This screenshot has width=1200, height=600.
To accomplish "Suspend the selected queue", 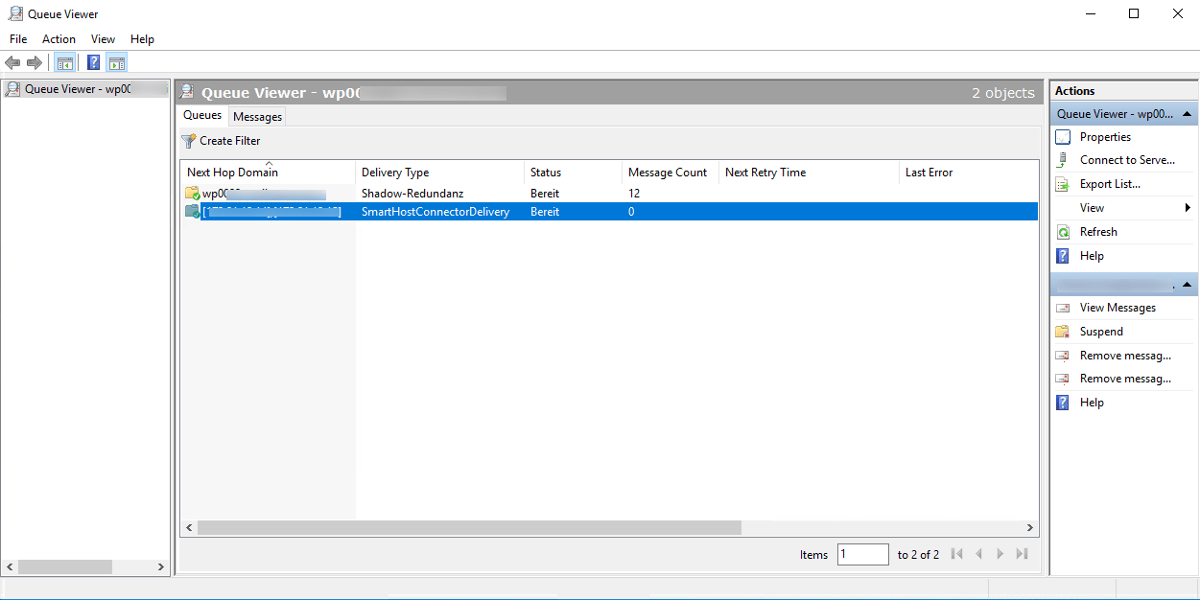I will tap(1101, 332).
